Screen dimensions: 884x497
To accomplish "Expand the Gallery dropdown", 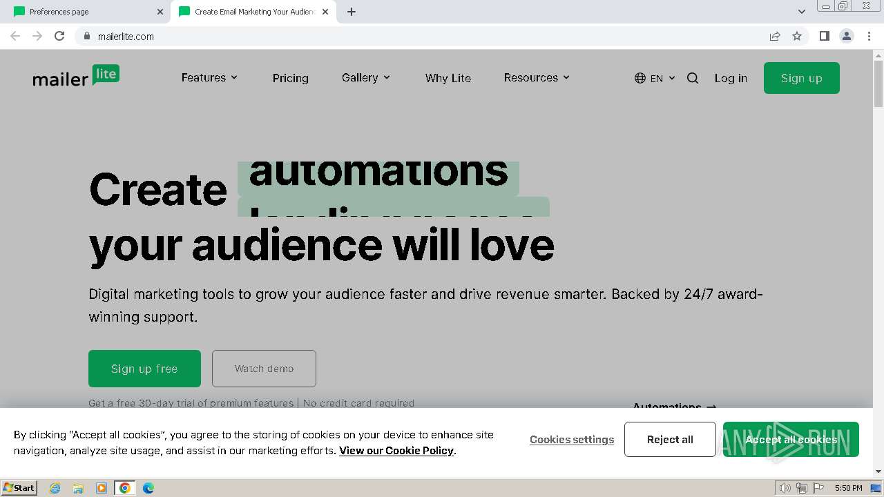I will tap(366, 77).
